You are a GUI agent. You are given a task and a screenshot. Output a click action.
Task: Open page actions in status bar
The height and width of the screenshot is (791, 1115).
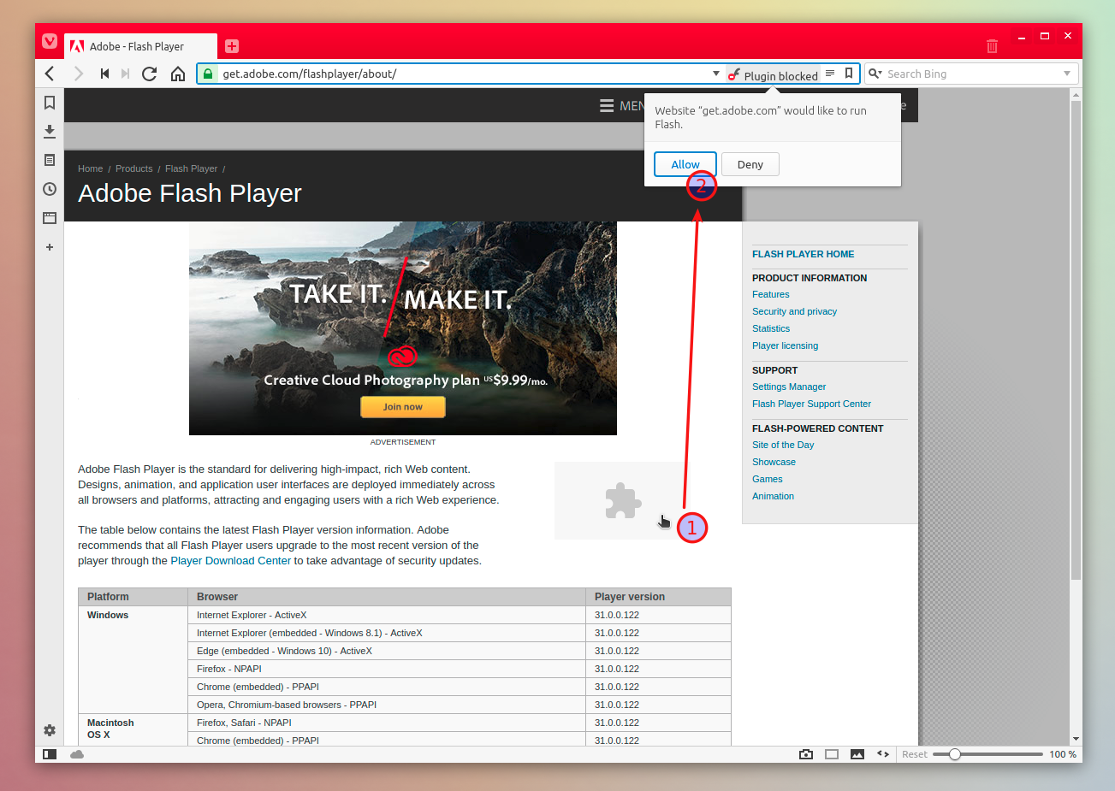pos(883,754)
